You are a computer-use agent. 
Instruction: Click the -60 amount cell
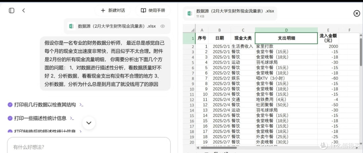(x=328, y=79)
